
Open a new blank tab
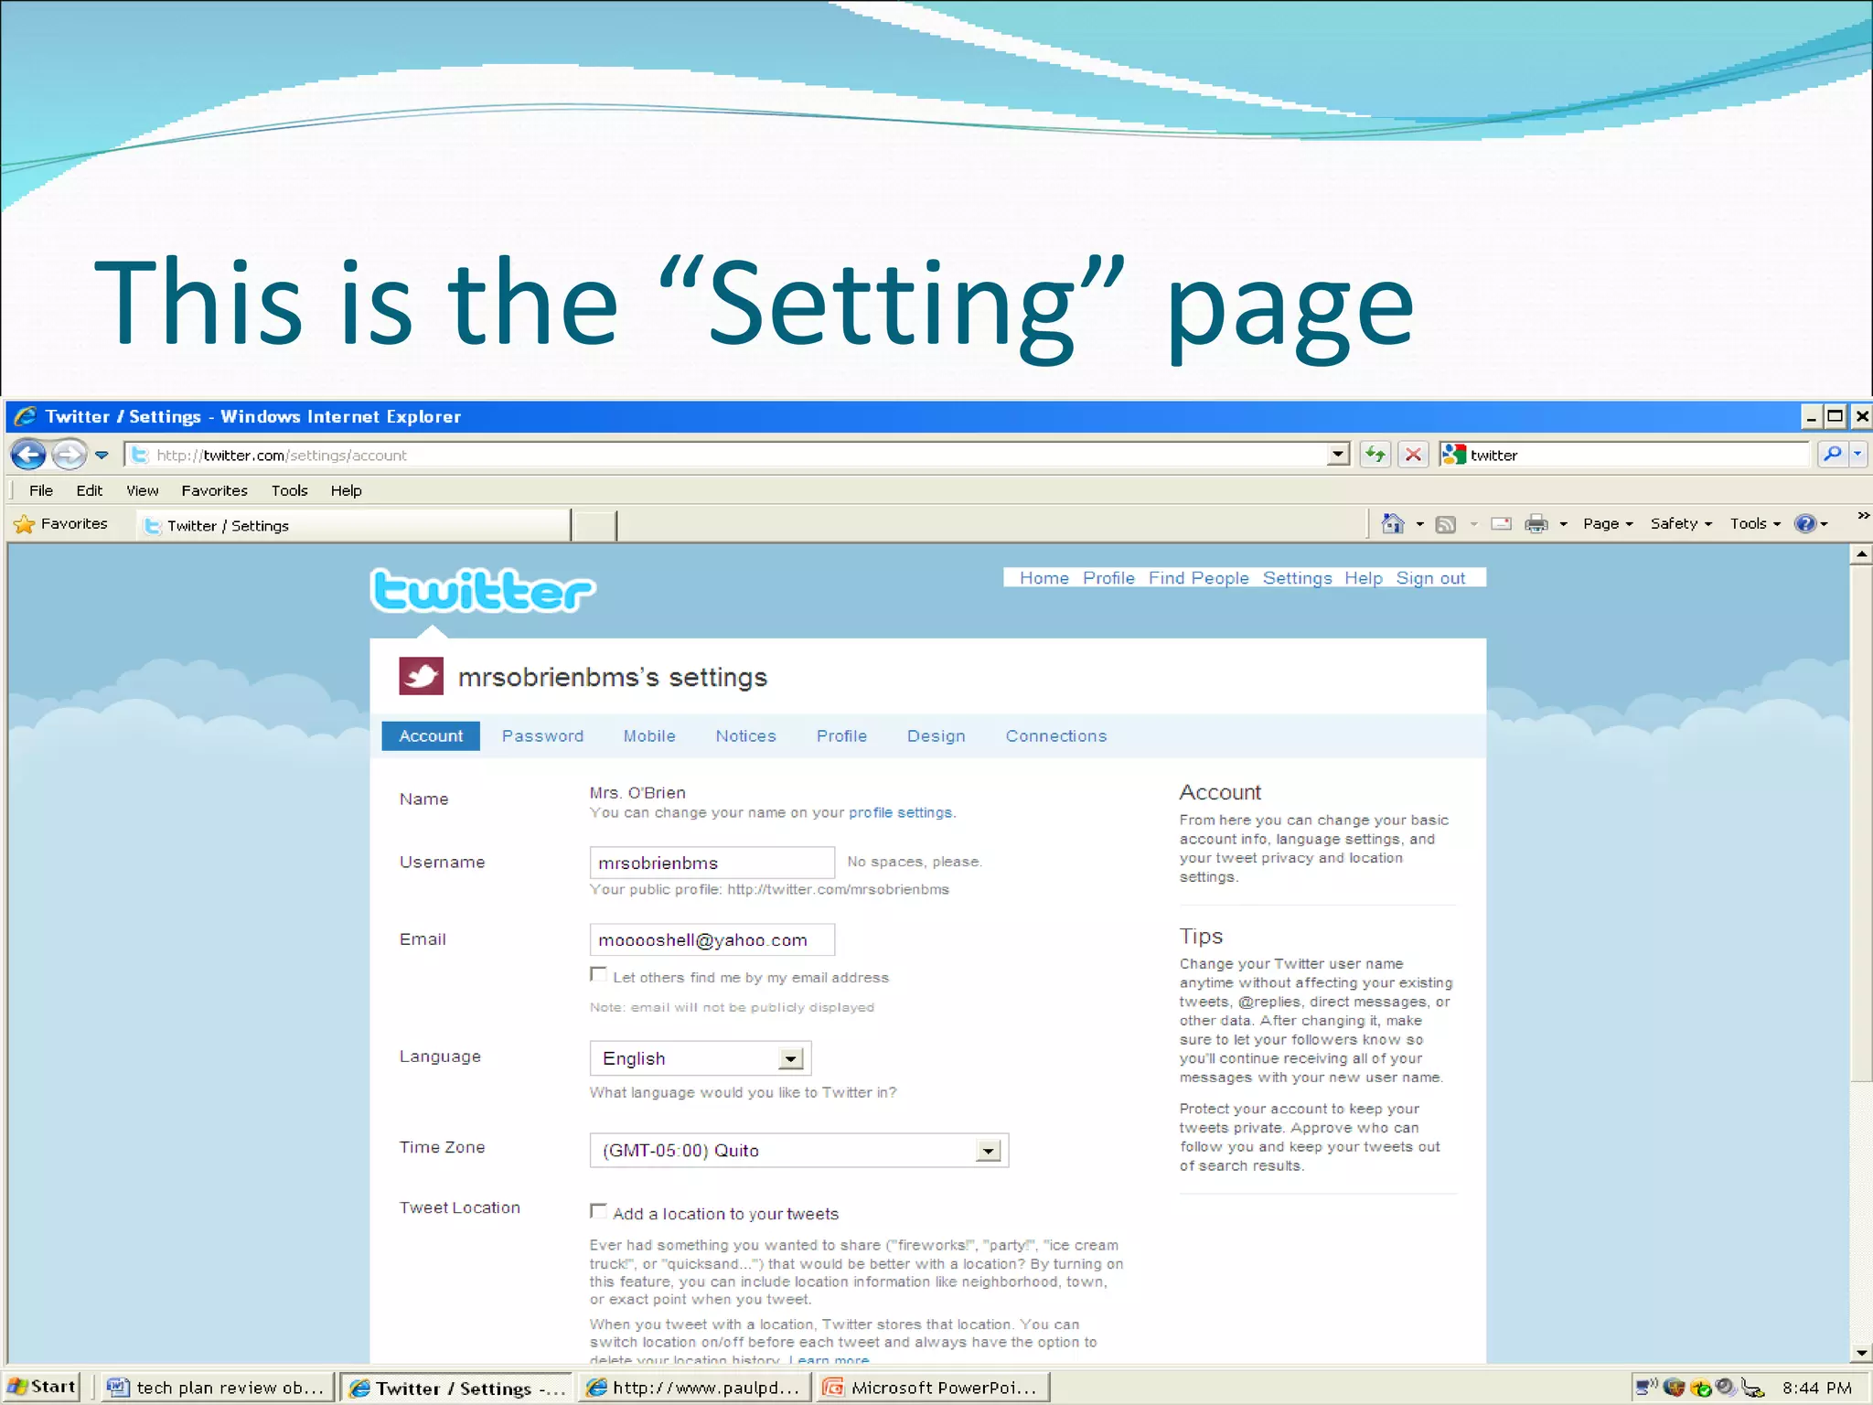click(594, 526)
